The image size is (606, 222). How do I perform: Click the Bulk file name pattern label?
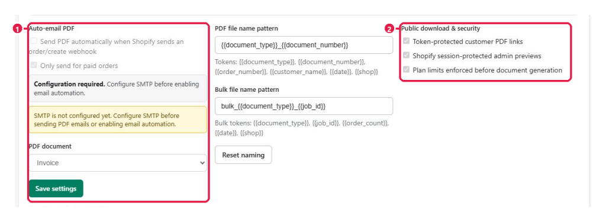coord(247,89)
